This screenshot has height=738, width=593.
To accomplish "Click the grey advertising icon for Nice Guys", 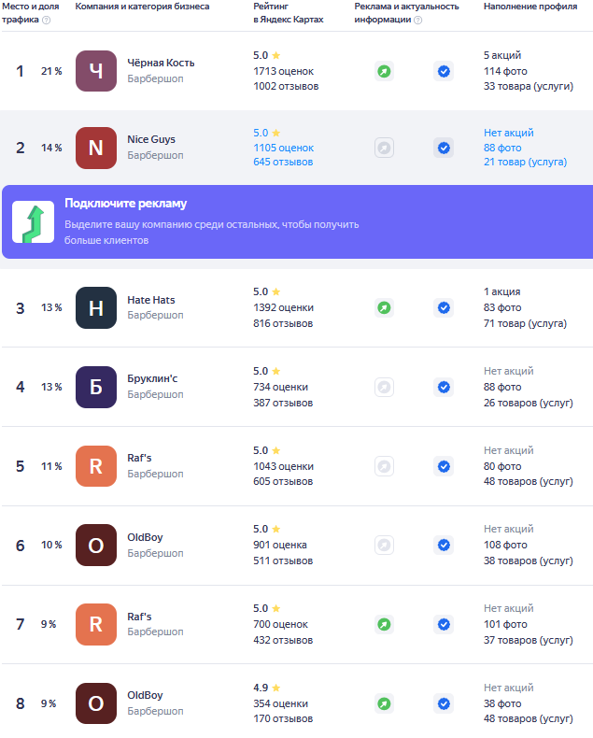I will (384, 148).
